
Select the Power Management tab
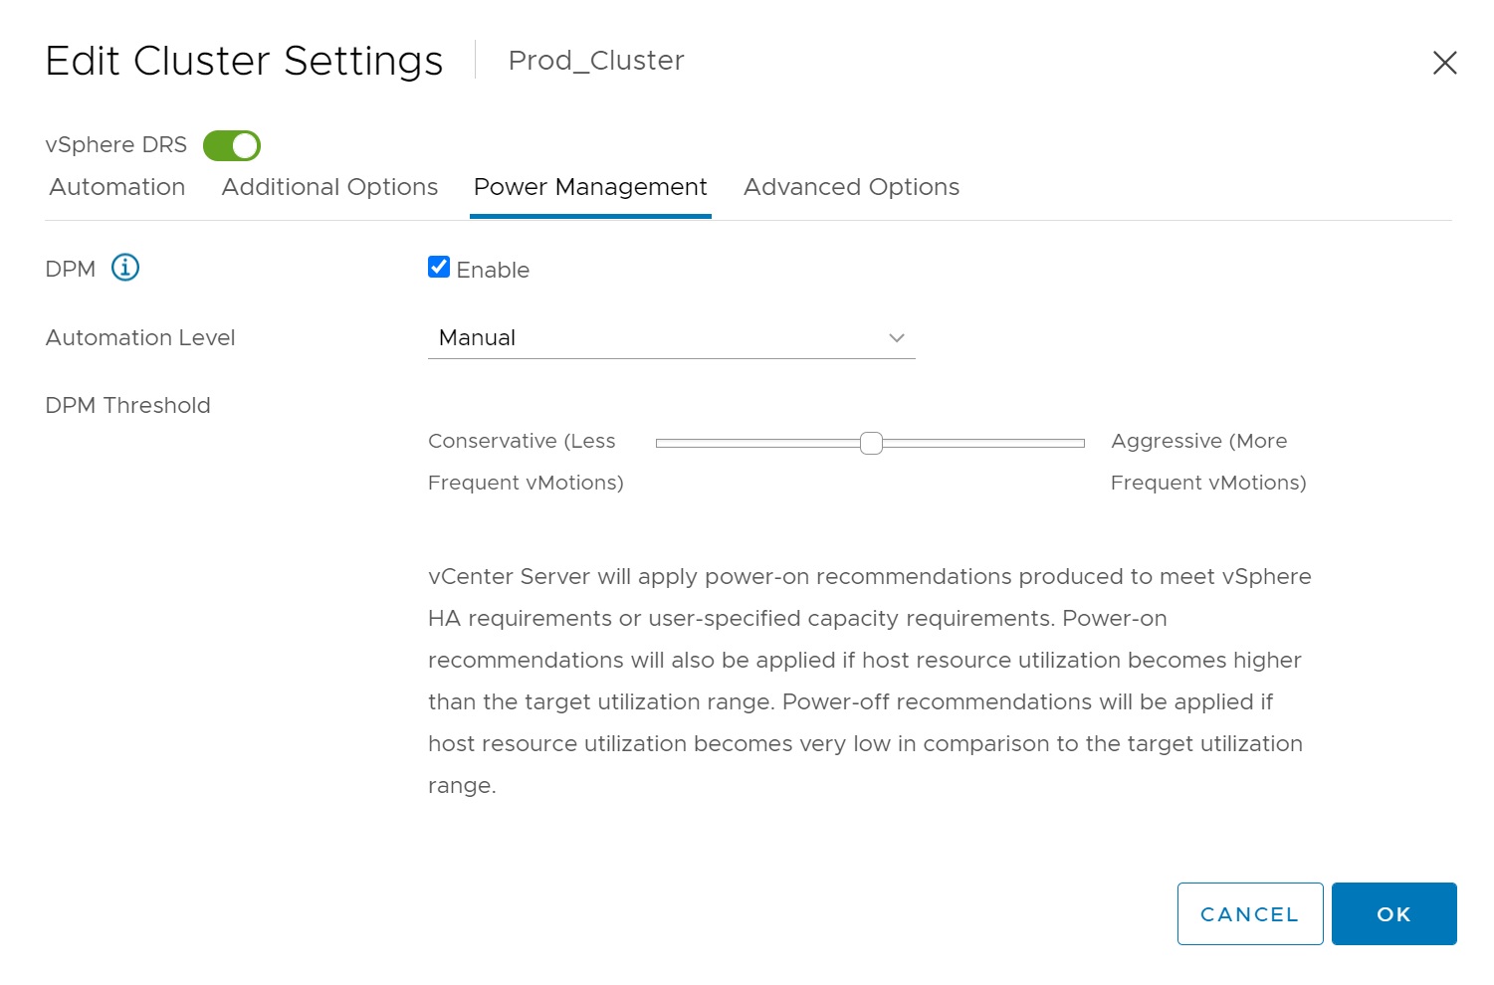(590, 187)
